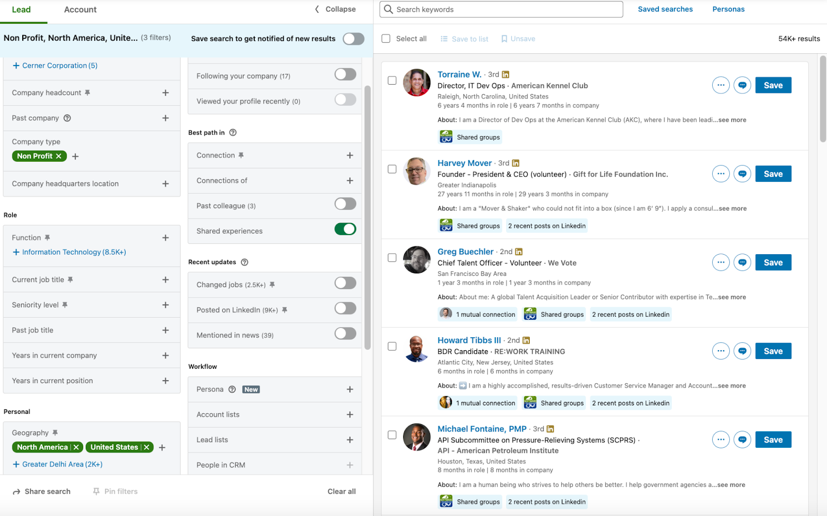Viewport: 827px width, 516px height.
Task: Expand Past company filter
Action: click(x=165, y=118)
